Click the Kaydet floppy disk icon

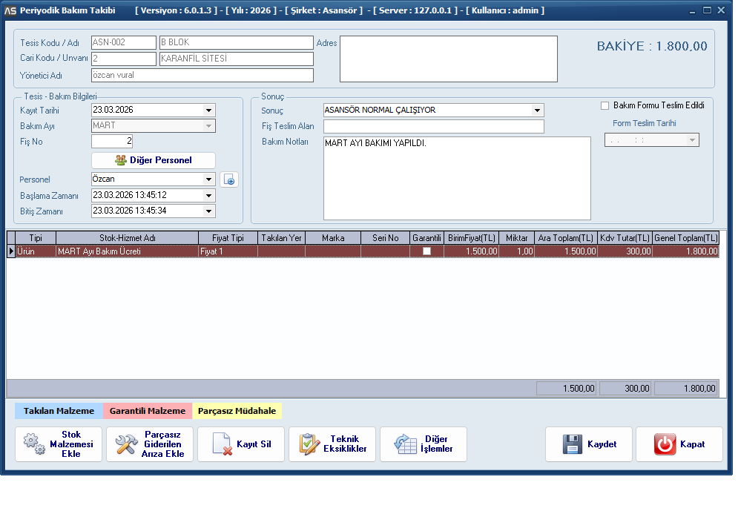click(572, 444)
